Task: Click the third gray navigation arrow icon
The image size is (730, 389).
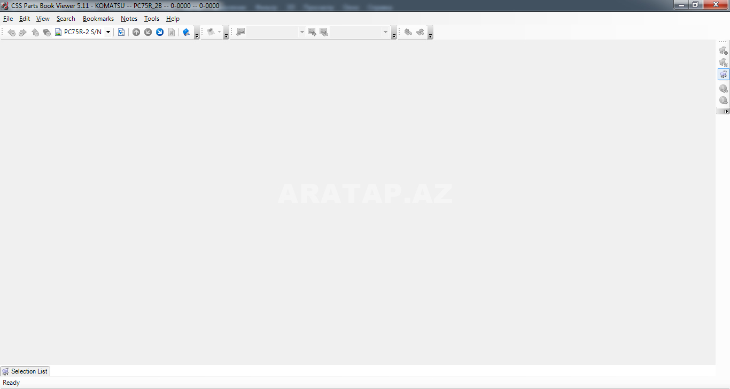Action: 35,33
